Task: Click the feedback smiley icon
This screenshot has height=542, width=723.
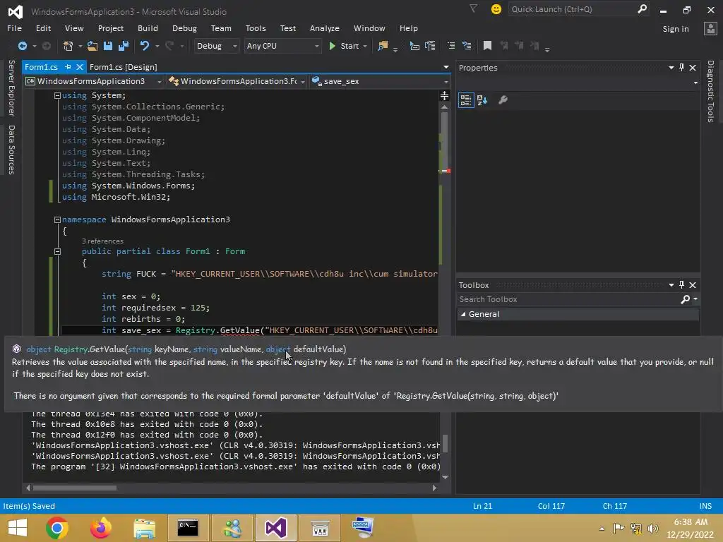Action: click(x=496, y=9)
